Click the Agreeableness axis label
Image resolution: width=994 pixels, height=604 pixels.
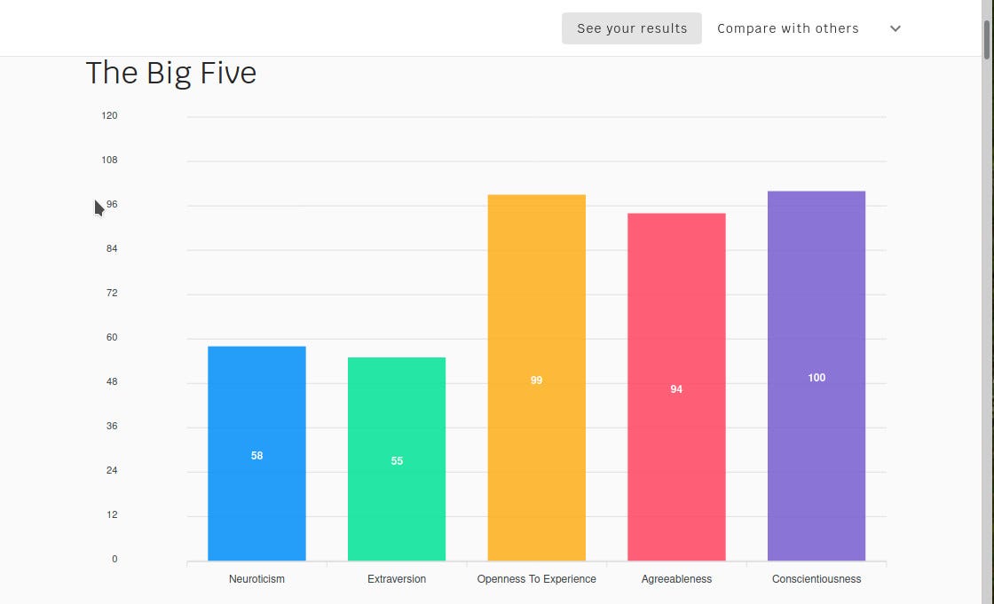[676, 578]
